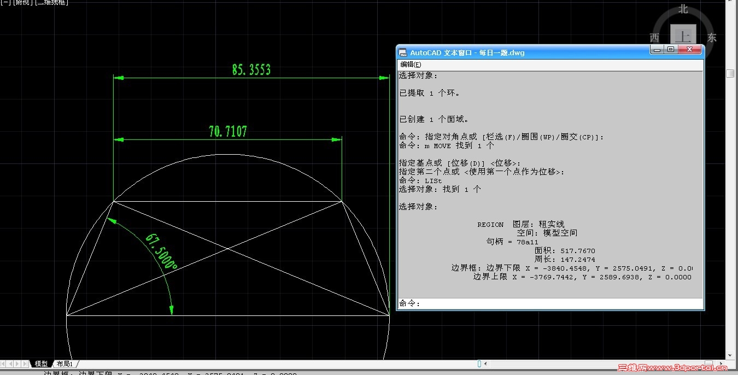Close the AutoCAD text window
738x375 pixels.
pyautogui.click(x=690, y=50)
